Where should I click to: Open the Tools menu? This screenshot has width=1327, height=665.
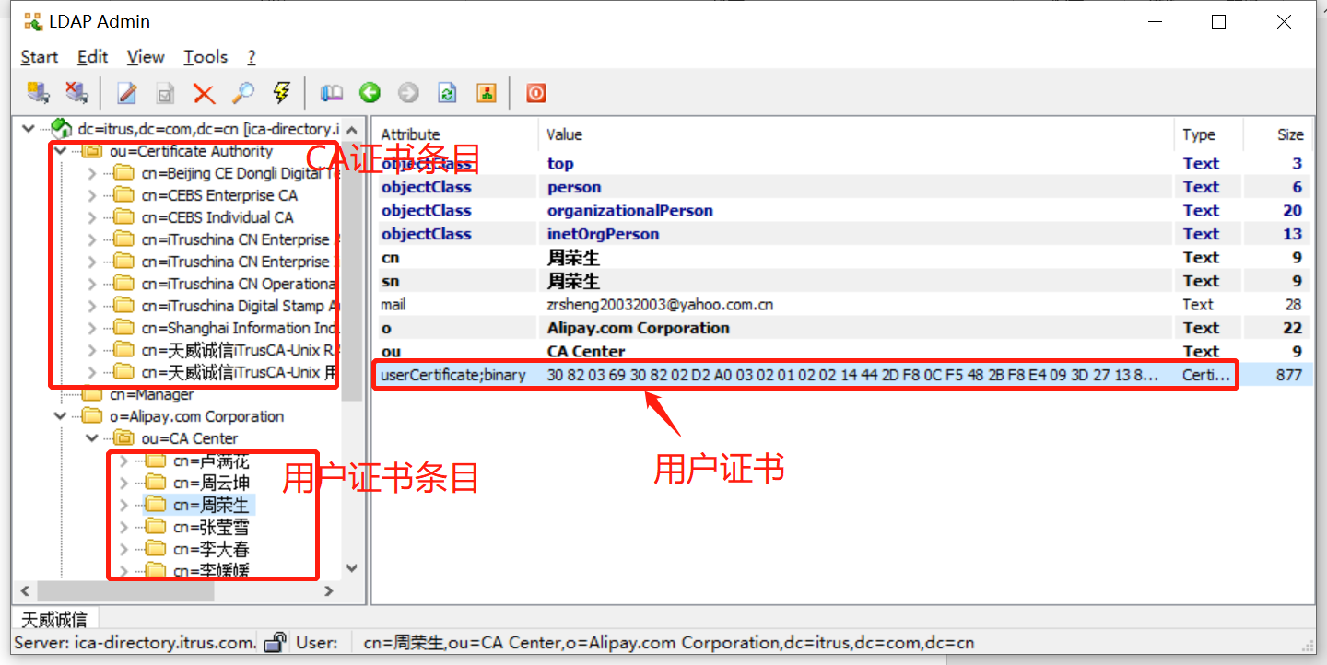point(205,57)
